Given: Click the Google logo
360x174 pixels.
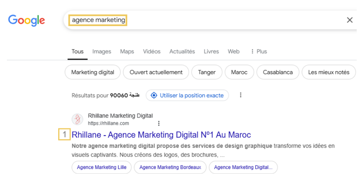Looking at the screenshot, I should [x=26, y=20].
